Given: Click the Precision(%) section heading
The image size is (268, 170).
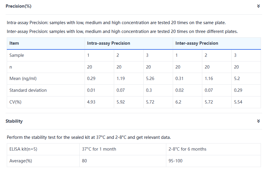Looking at the screenshot, I should point(18,6).
